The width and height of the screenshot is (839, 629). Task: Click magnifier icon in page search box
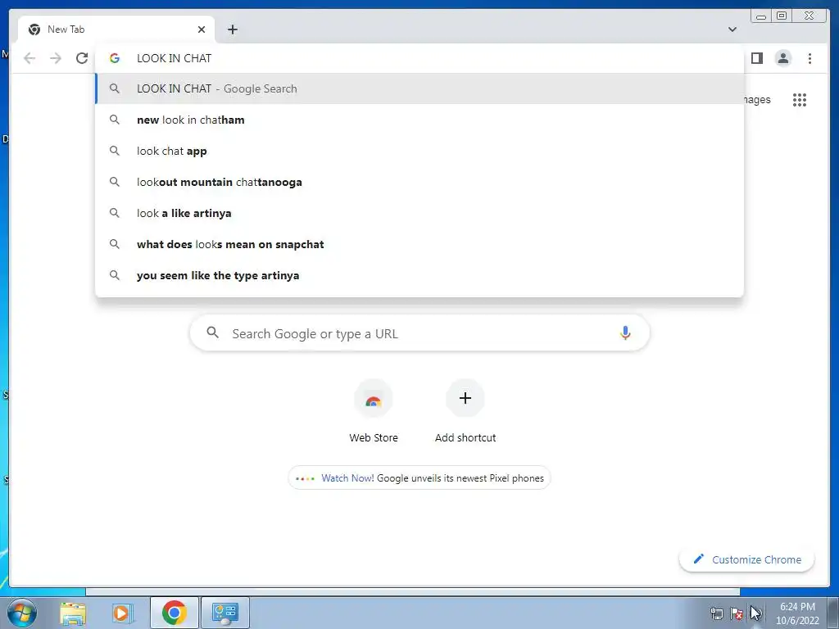[212, 333]
